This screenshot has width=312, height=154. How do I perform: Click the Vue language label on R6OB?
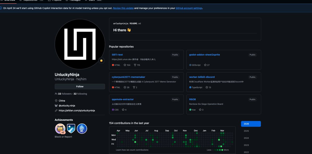tap(194, 110)
